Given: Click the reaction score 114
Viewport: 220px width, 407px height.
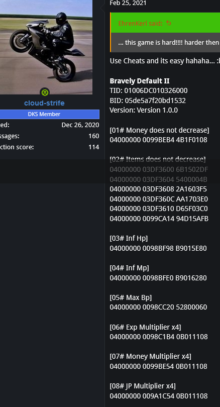Looking at the screenshot, I should click(x=93, y=147).
